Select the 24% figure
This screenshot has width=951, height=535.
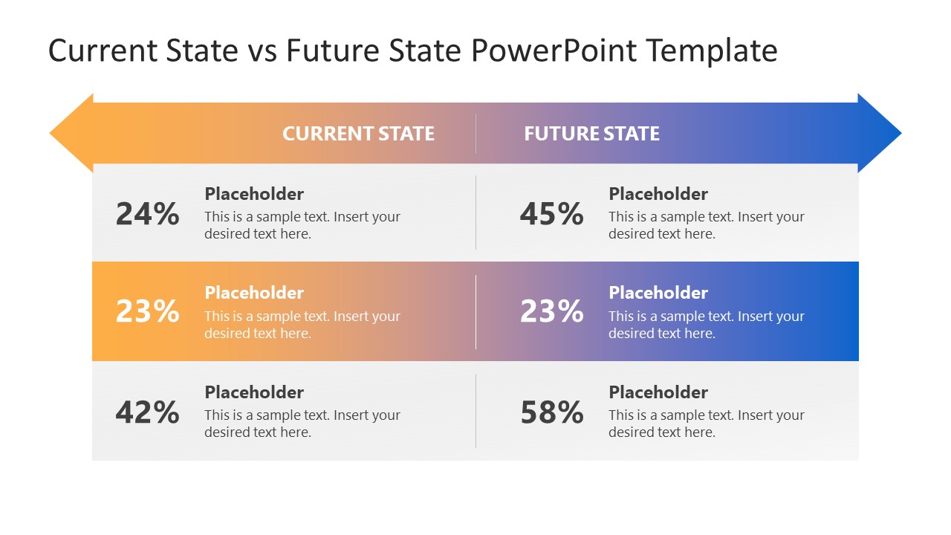coord(147,214)
